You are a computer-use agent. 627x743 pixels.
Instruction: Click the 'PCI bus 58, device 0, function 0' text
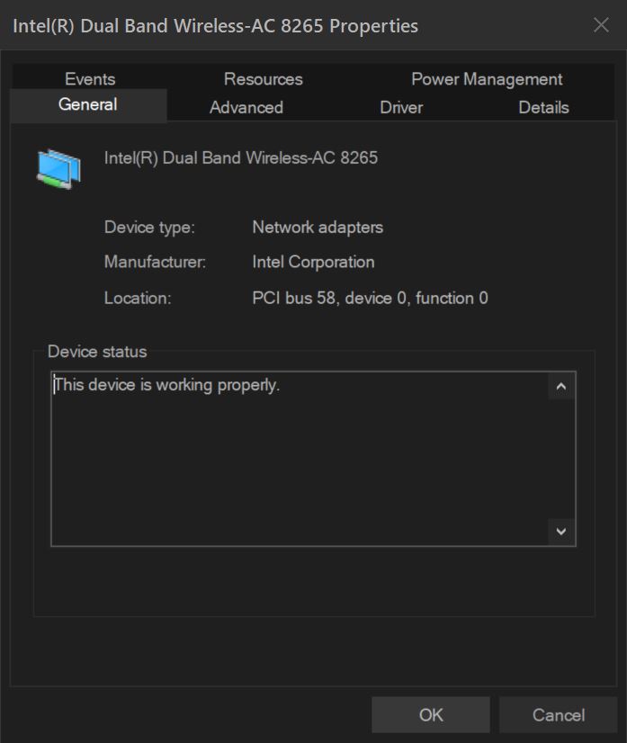point(370,298)
